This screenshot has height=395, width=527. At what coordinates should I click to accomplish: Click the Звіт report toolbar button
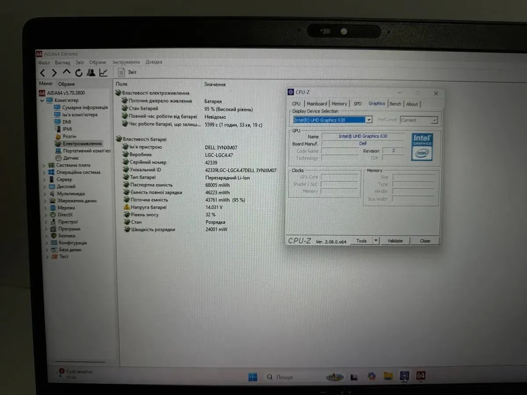127,73
